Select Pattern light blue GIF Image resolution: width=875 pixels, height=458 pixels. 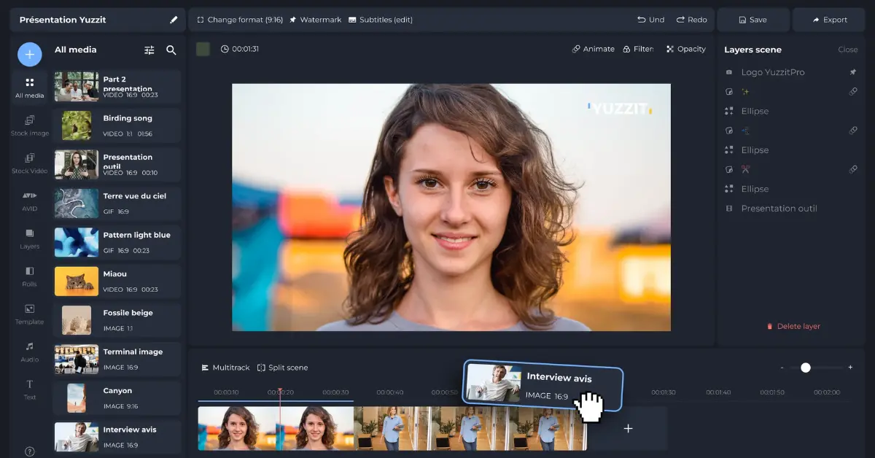(x=117, y=242)
